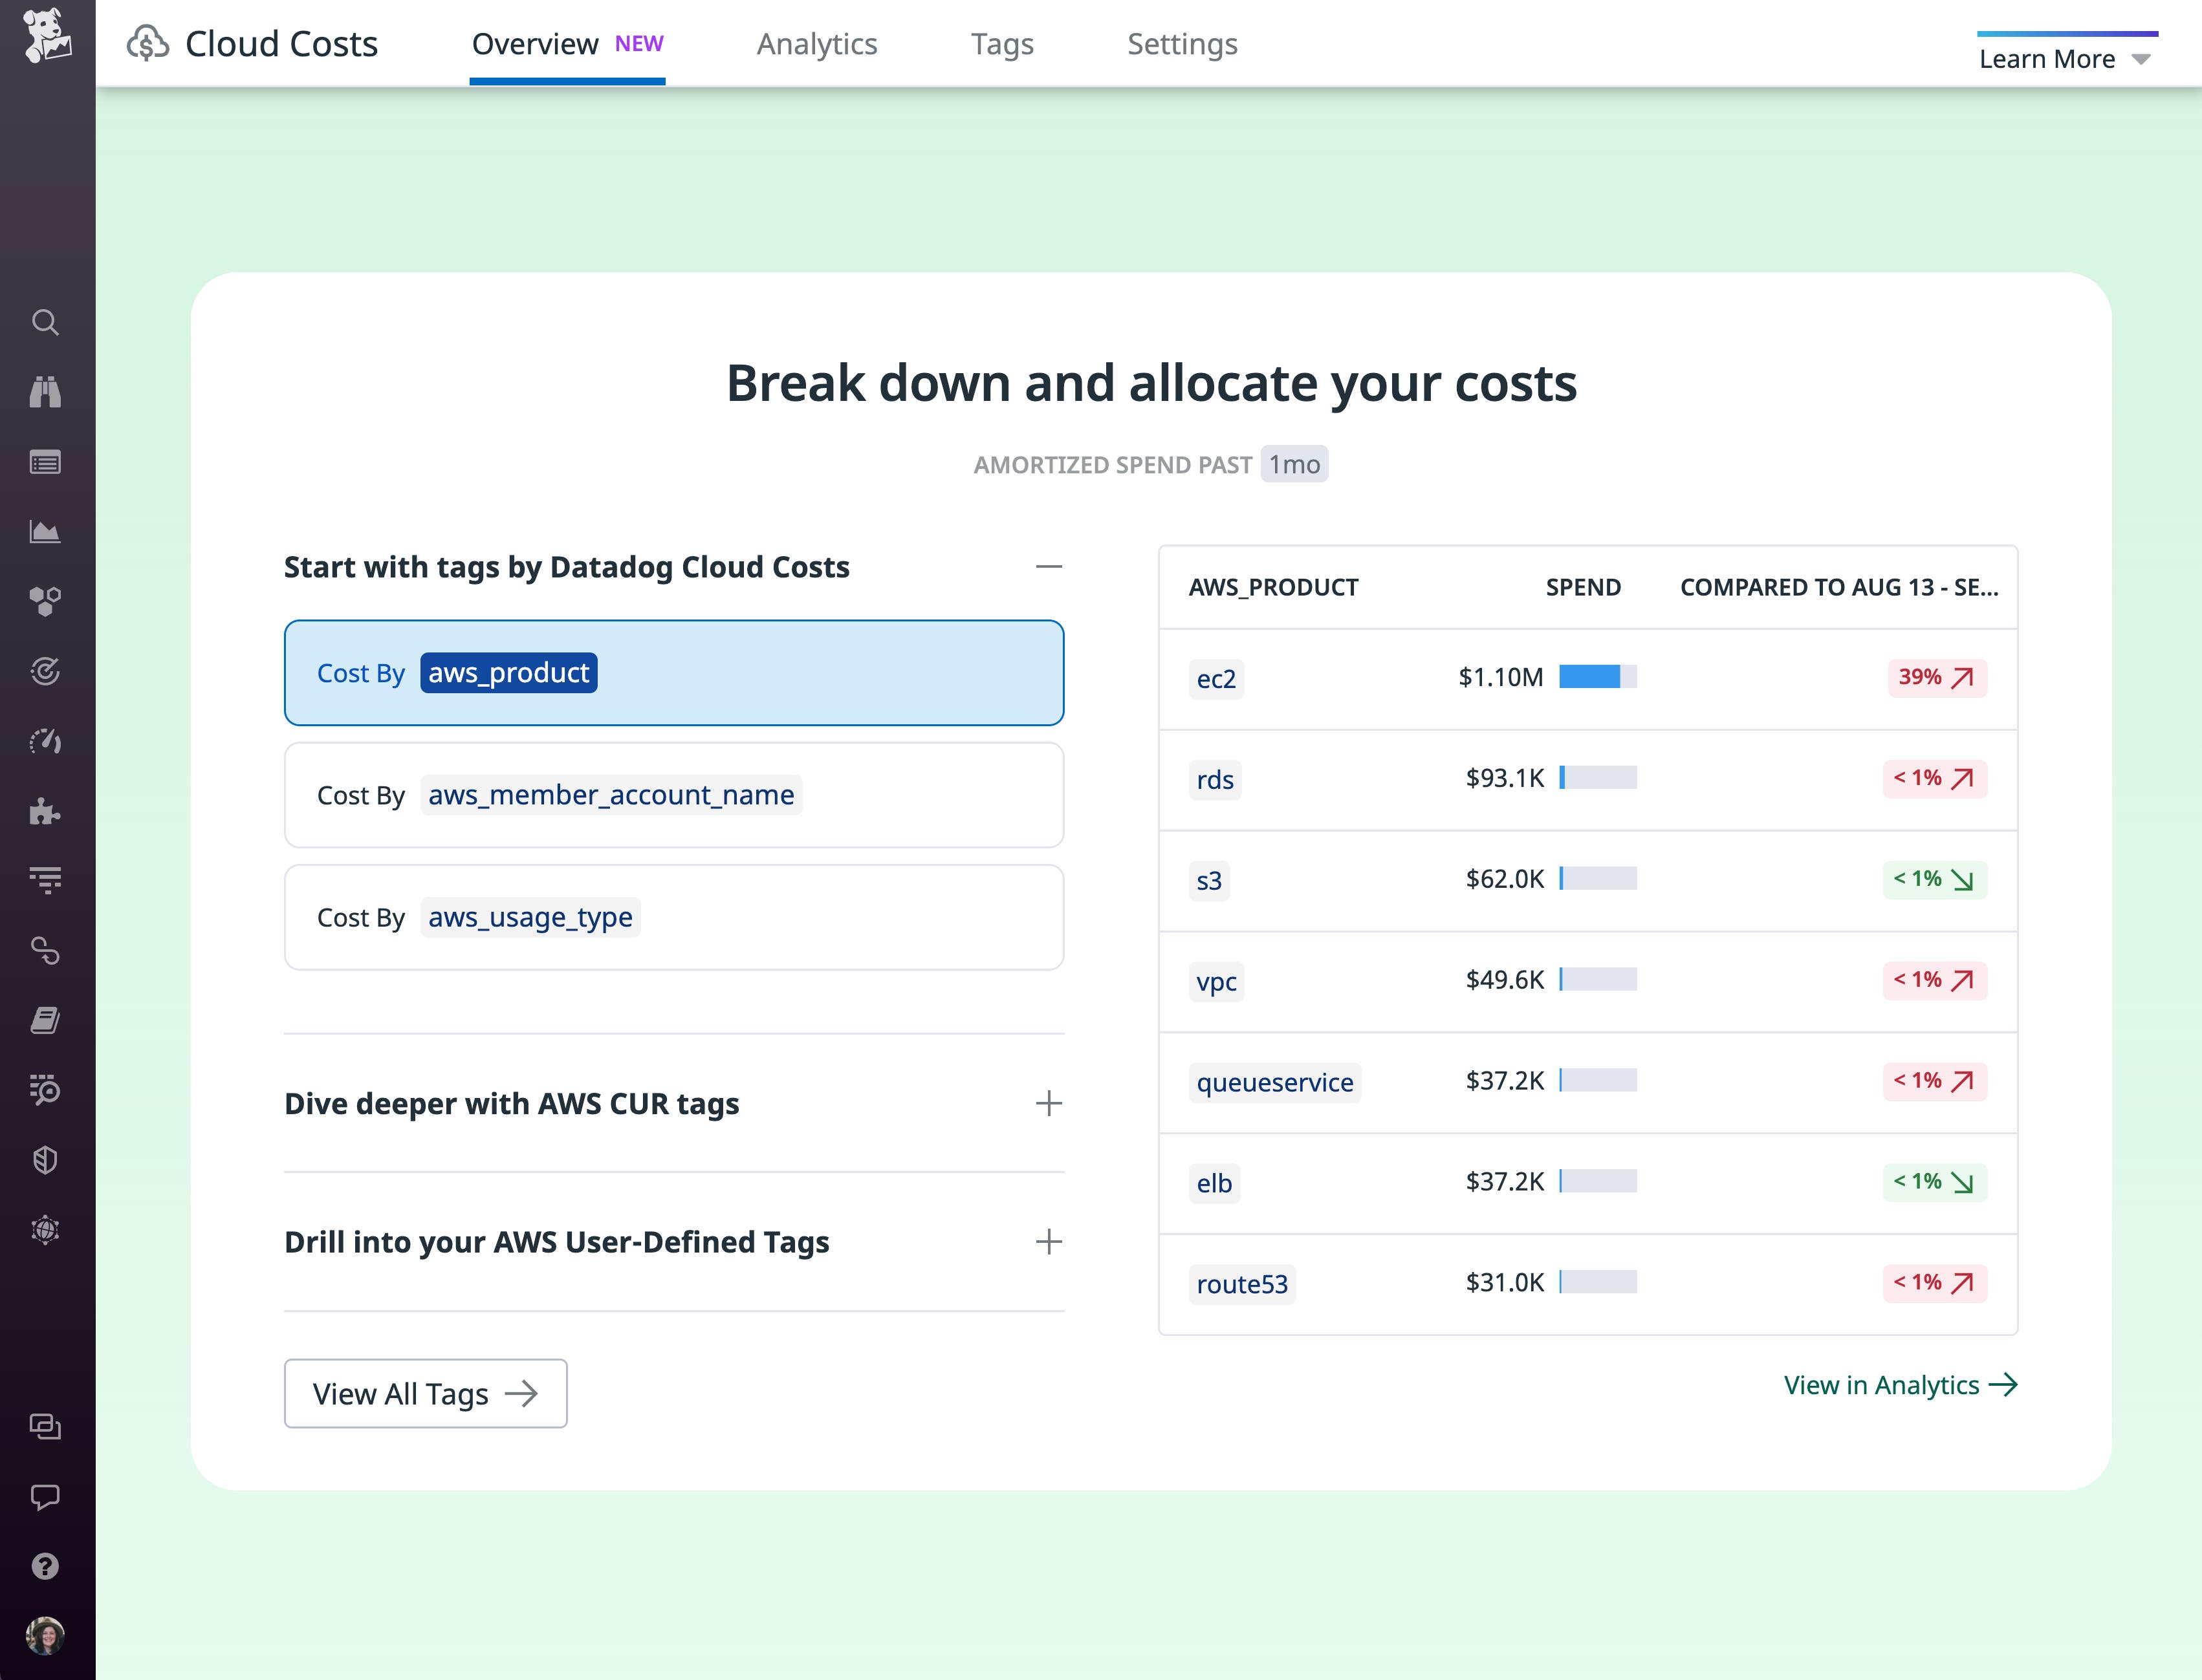
Task: Open the user avatar at sidebar bottom
Action: (45, 1636)
